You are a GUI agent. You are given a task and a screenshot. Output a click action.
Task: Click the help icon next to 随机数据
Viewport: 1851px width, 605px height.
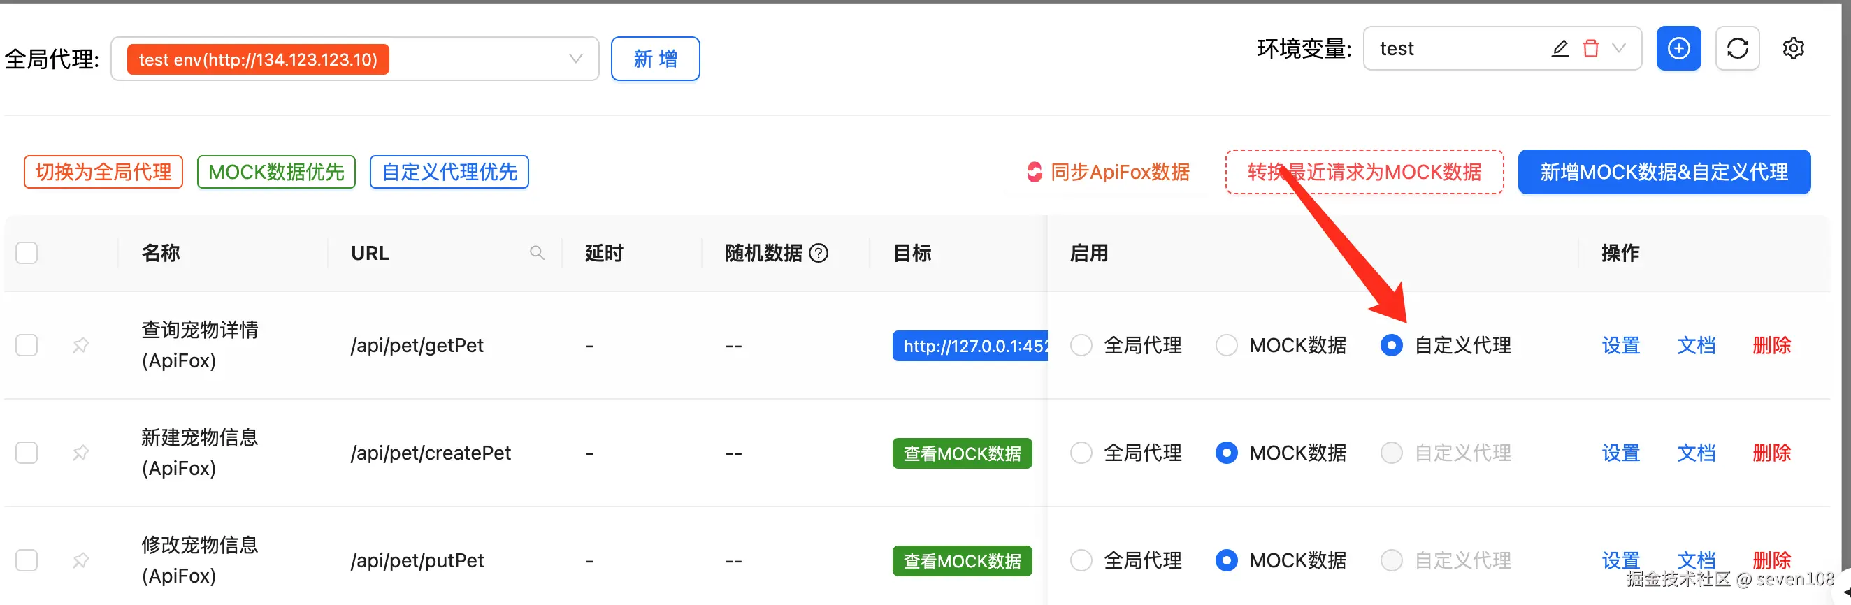tap(819, 253)
